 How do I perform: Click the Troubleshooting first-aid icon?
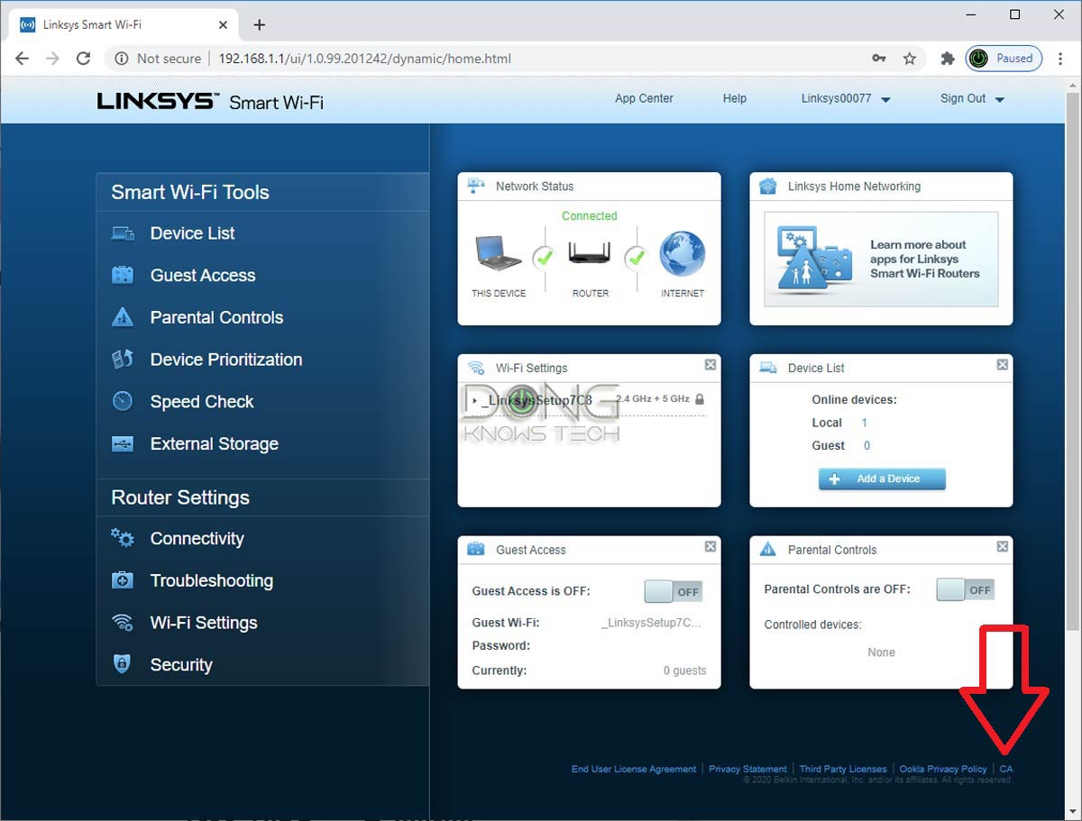(x=123, y=580)
